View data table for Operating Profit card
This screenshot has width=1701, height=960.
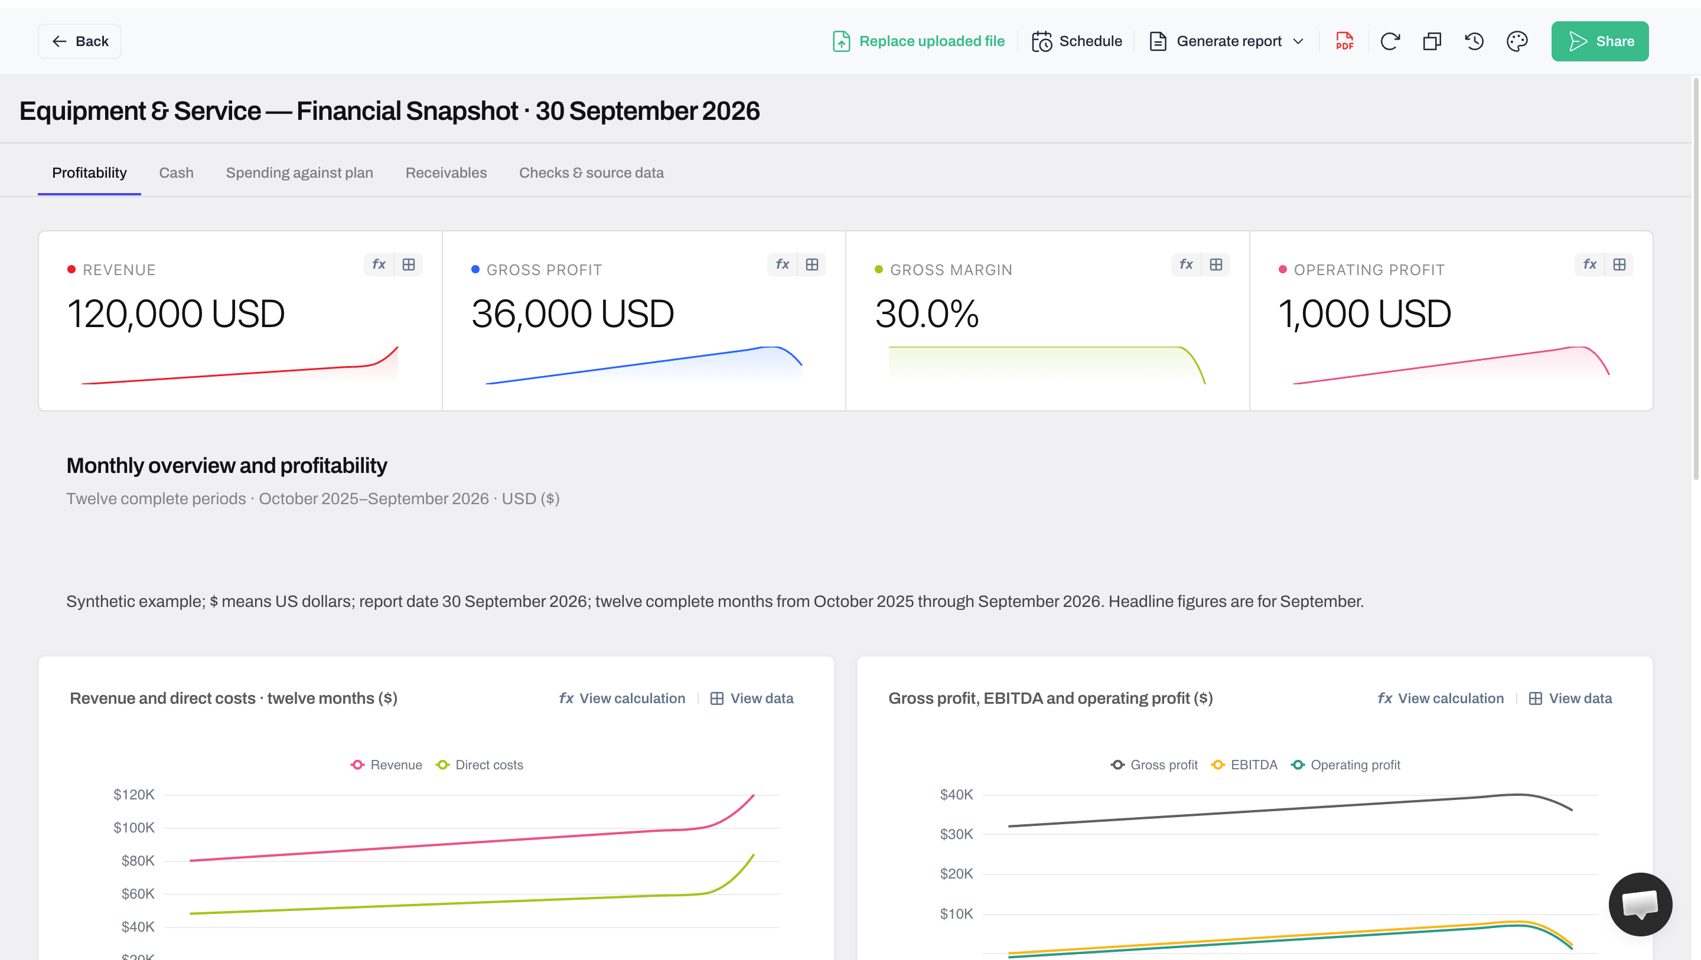pyautogui.click(x=1619, y=264)
